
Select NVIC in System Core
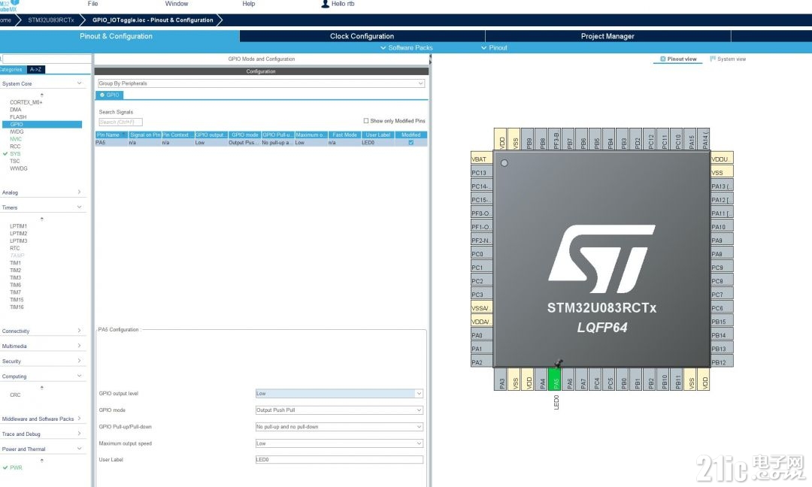pos(16,139)
